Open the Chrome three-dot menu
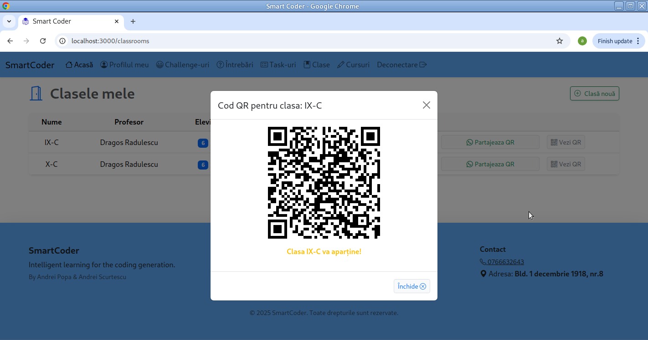The width and height of the screenshot is (648, 340). coord(638,41)
